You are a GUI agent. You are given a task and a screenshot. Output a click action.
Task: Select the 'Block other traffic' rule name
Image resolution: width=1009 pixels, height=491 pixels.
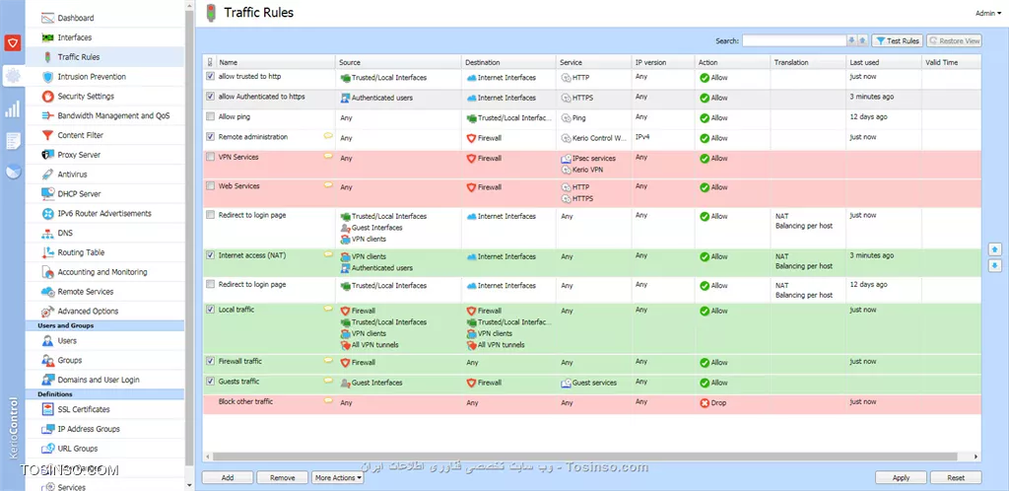pyautogui.click(x=245, y=401)
